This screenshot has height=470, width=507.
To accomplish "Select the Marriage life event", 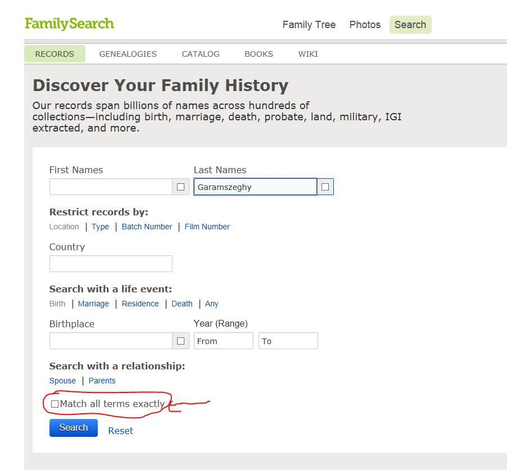I will pos(93,304).
